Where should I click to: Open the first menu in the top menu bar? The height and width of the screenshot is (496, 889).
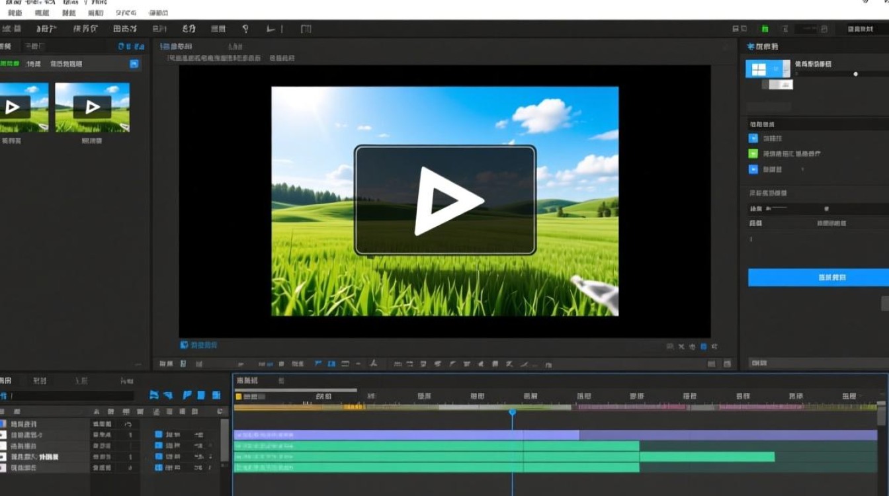pos(14,13)
